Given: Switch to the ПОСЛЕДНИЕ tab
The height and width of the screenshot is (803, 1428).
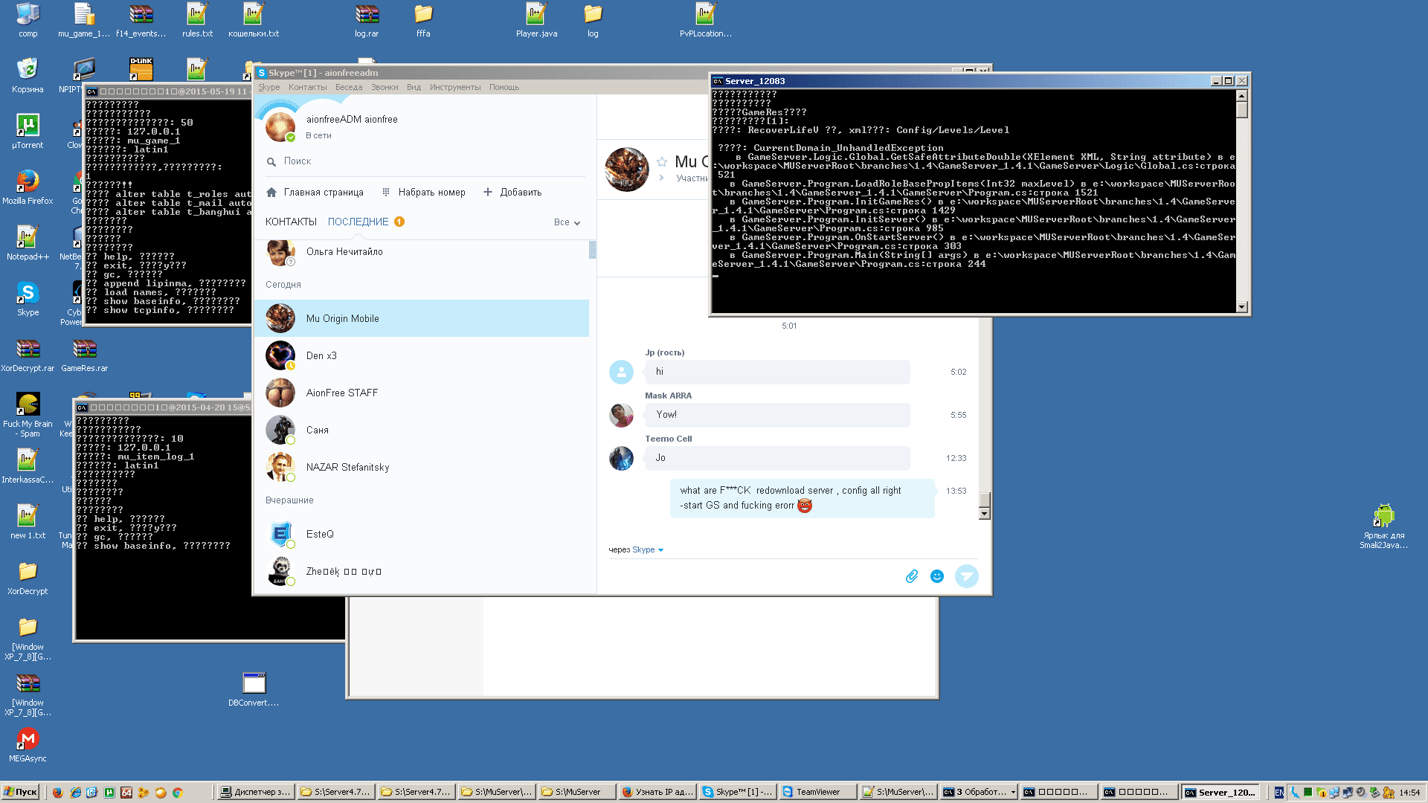Looking at the screenshot, I should pos(358,222).
